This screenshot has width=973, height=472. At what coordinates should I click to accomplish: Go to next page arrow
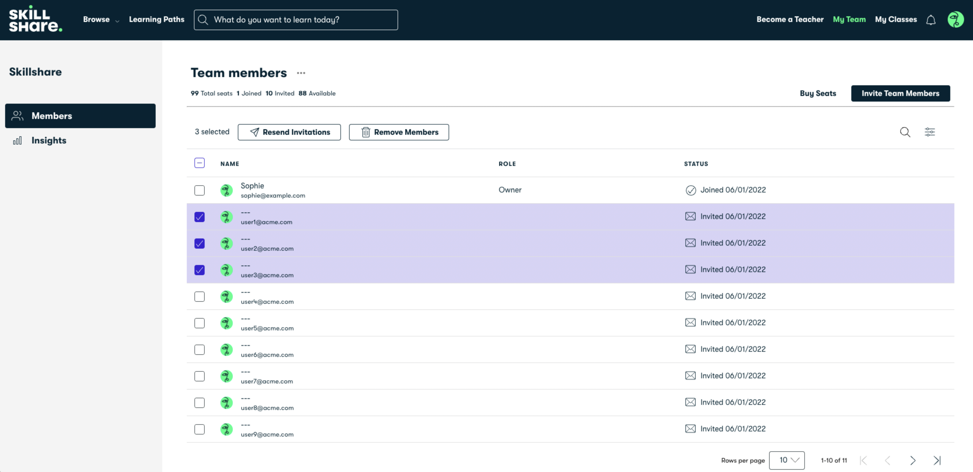(913, 460)
